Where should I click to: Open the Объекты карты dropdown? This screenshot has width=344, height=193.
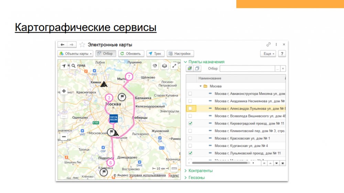click(75, 54)
